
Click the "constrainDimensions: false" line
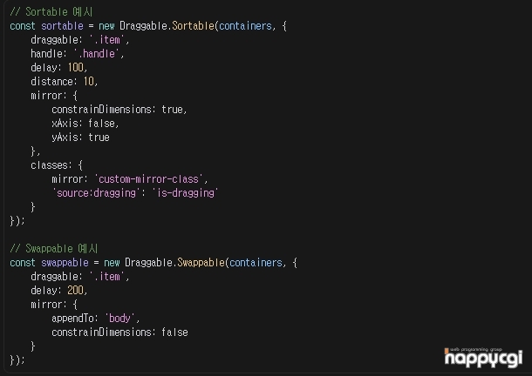pos(119,332)
